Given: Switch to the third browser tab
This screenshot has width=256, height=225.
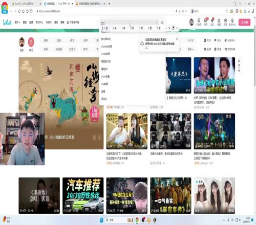Looking at the screenshot, I should [91, 4].
